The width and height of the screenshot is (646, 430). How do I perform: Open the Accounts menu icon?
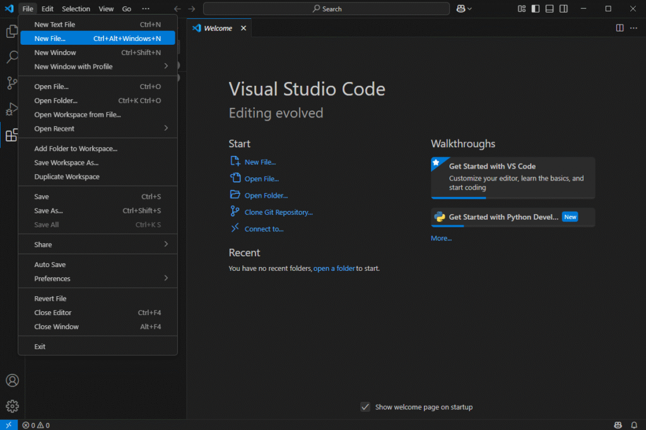coord(13,380)
